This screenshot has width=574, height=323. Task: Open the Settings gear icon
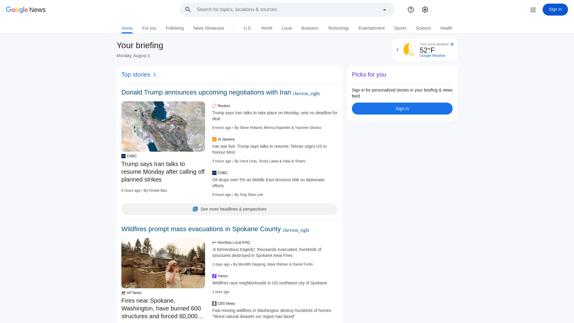tap(425, 10)
